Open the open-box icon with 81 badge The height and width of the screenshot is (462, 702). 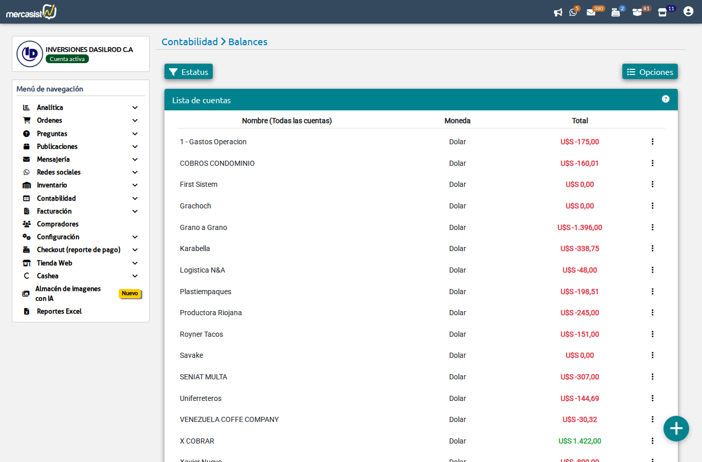(637, 12)
